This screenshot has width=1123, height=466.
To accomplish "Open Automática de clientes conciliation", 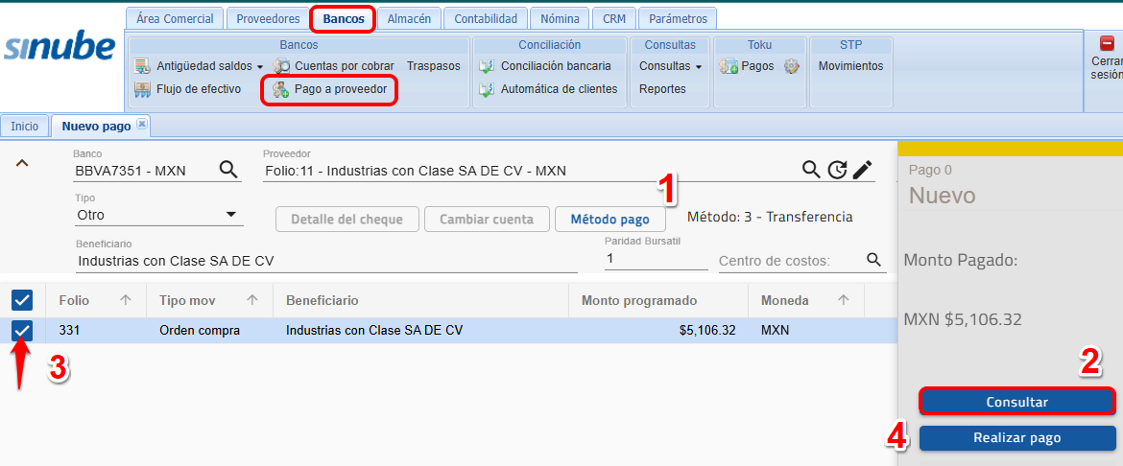I will coord(559,89).
